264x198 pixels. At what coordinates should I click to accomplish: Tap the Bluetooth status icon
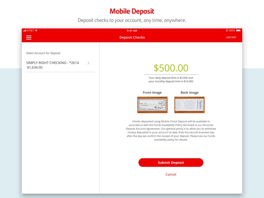click(227, 30)
